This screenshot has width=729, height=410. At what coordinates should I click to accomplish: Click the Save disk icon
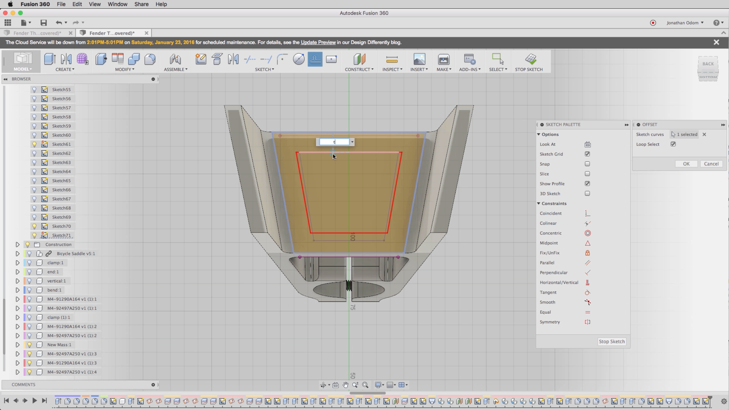[x=43, y=23]
